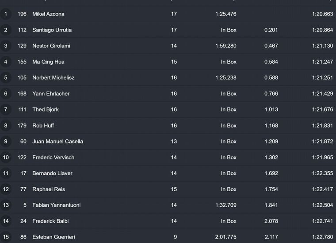Select Norbert Michelisz's car number 105

pos(22,78)
